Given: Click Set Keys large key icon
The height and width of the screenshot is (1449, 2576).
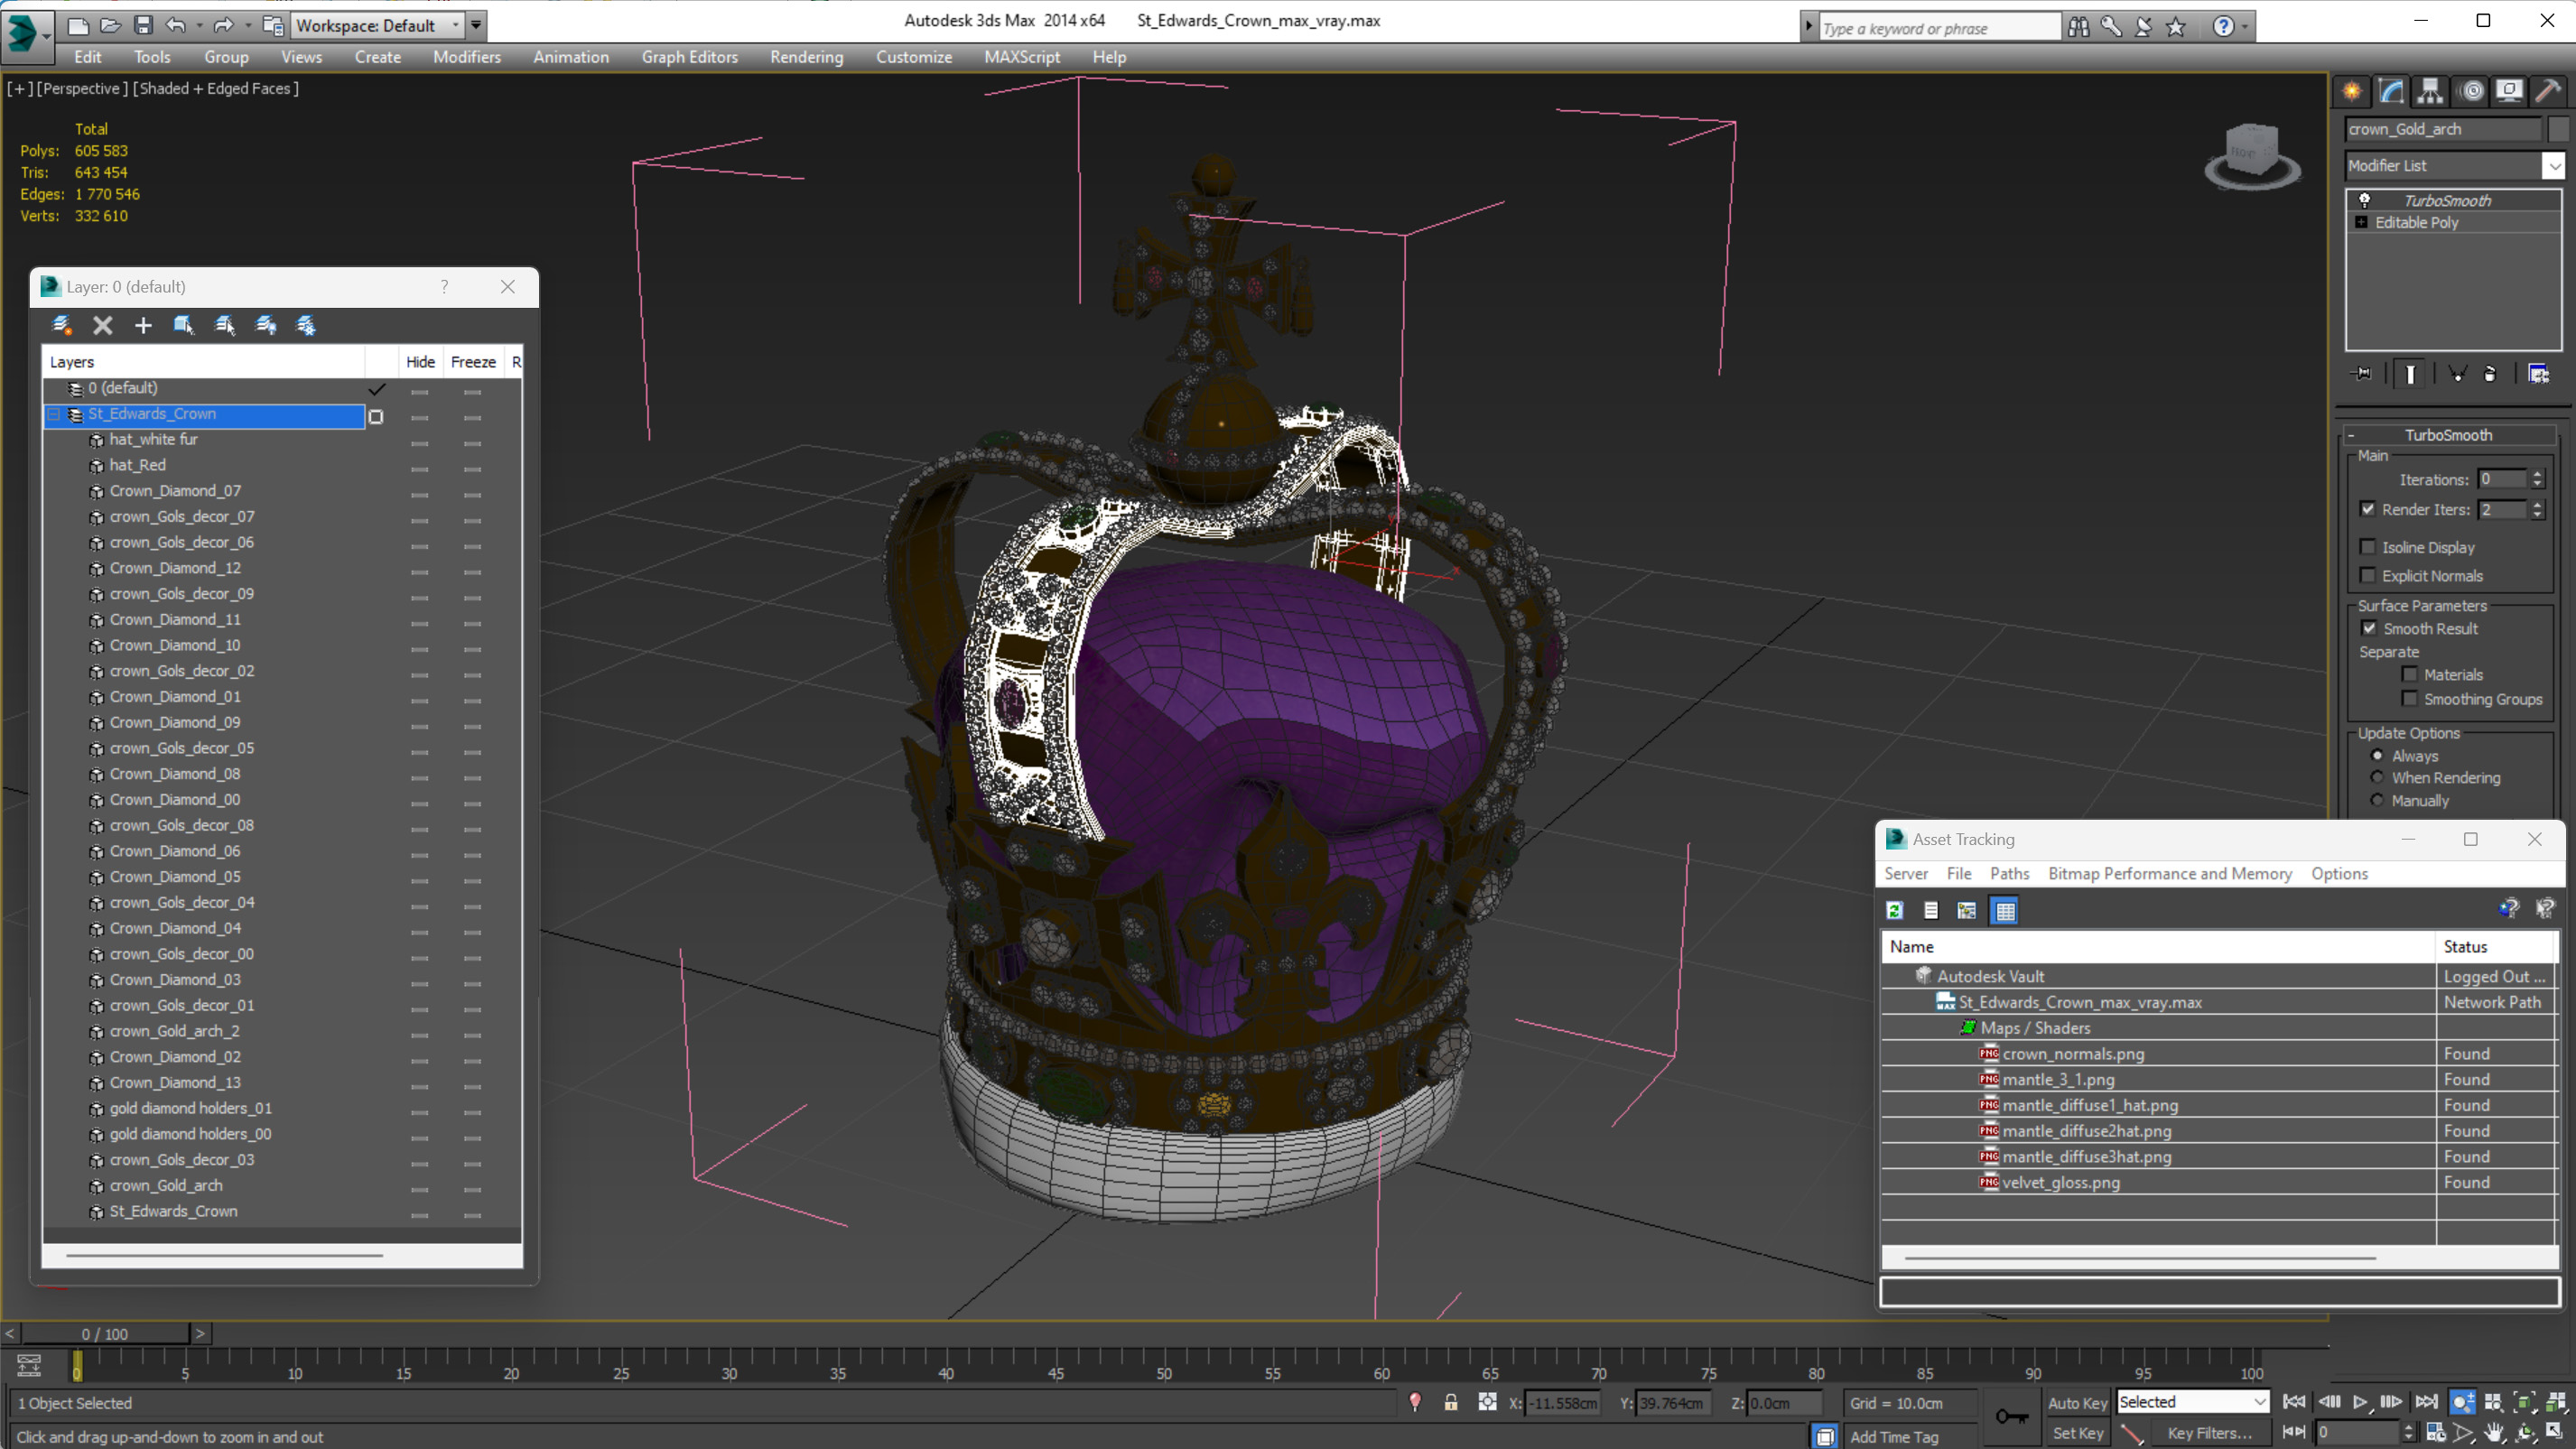Looking at the screenshot, I should pos(2012,1416).
